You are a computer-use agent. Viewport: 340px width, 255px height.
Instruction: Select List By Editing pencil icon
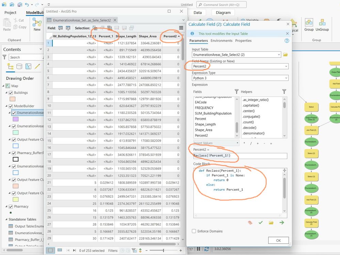pos(37,66)
